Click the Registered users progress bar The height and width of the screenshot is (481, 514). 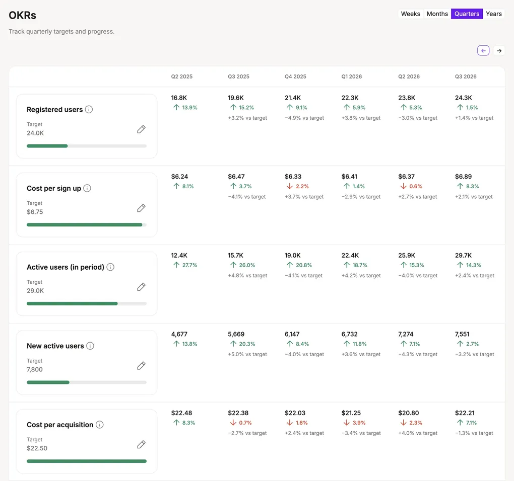click(87, 146)
